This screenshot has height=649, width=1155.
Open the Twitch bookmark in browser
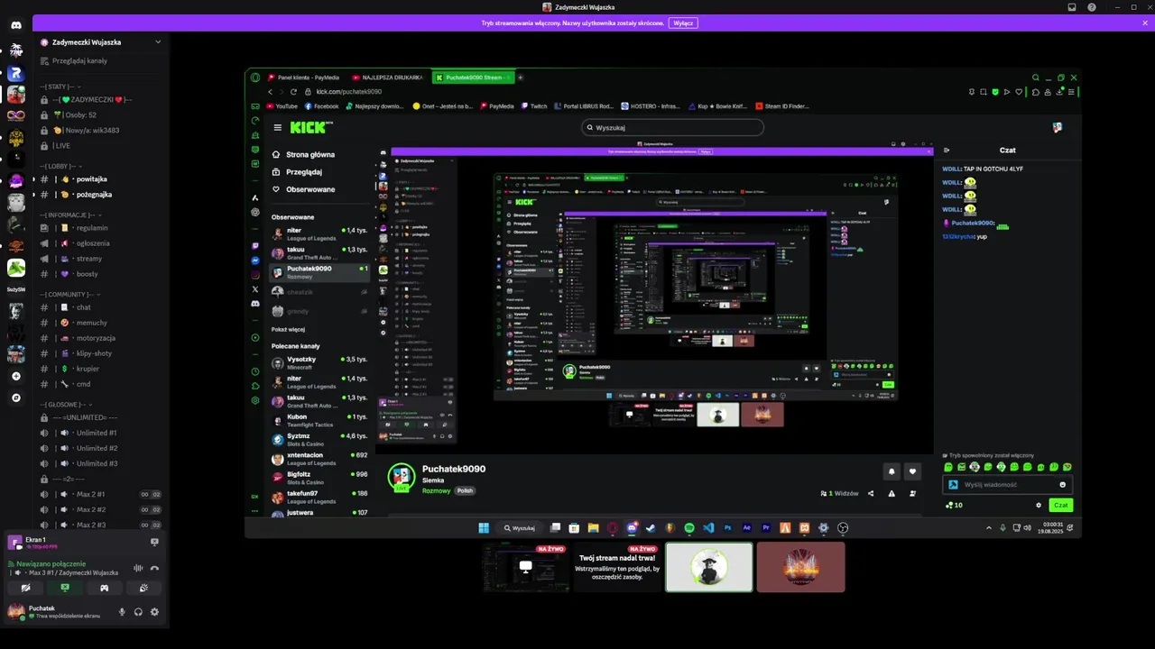point(533,106)
